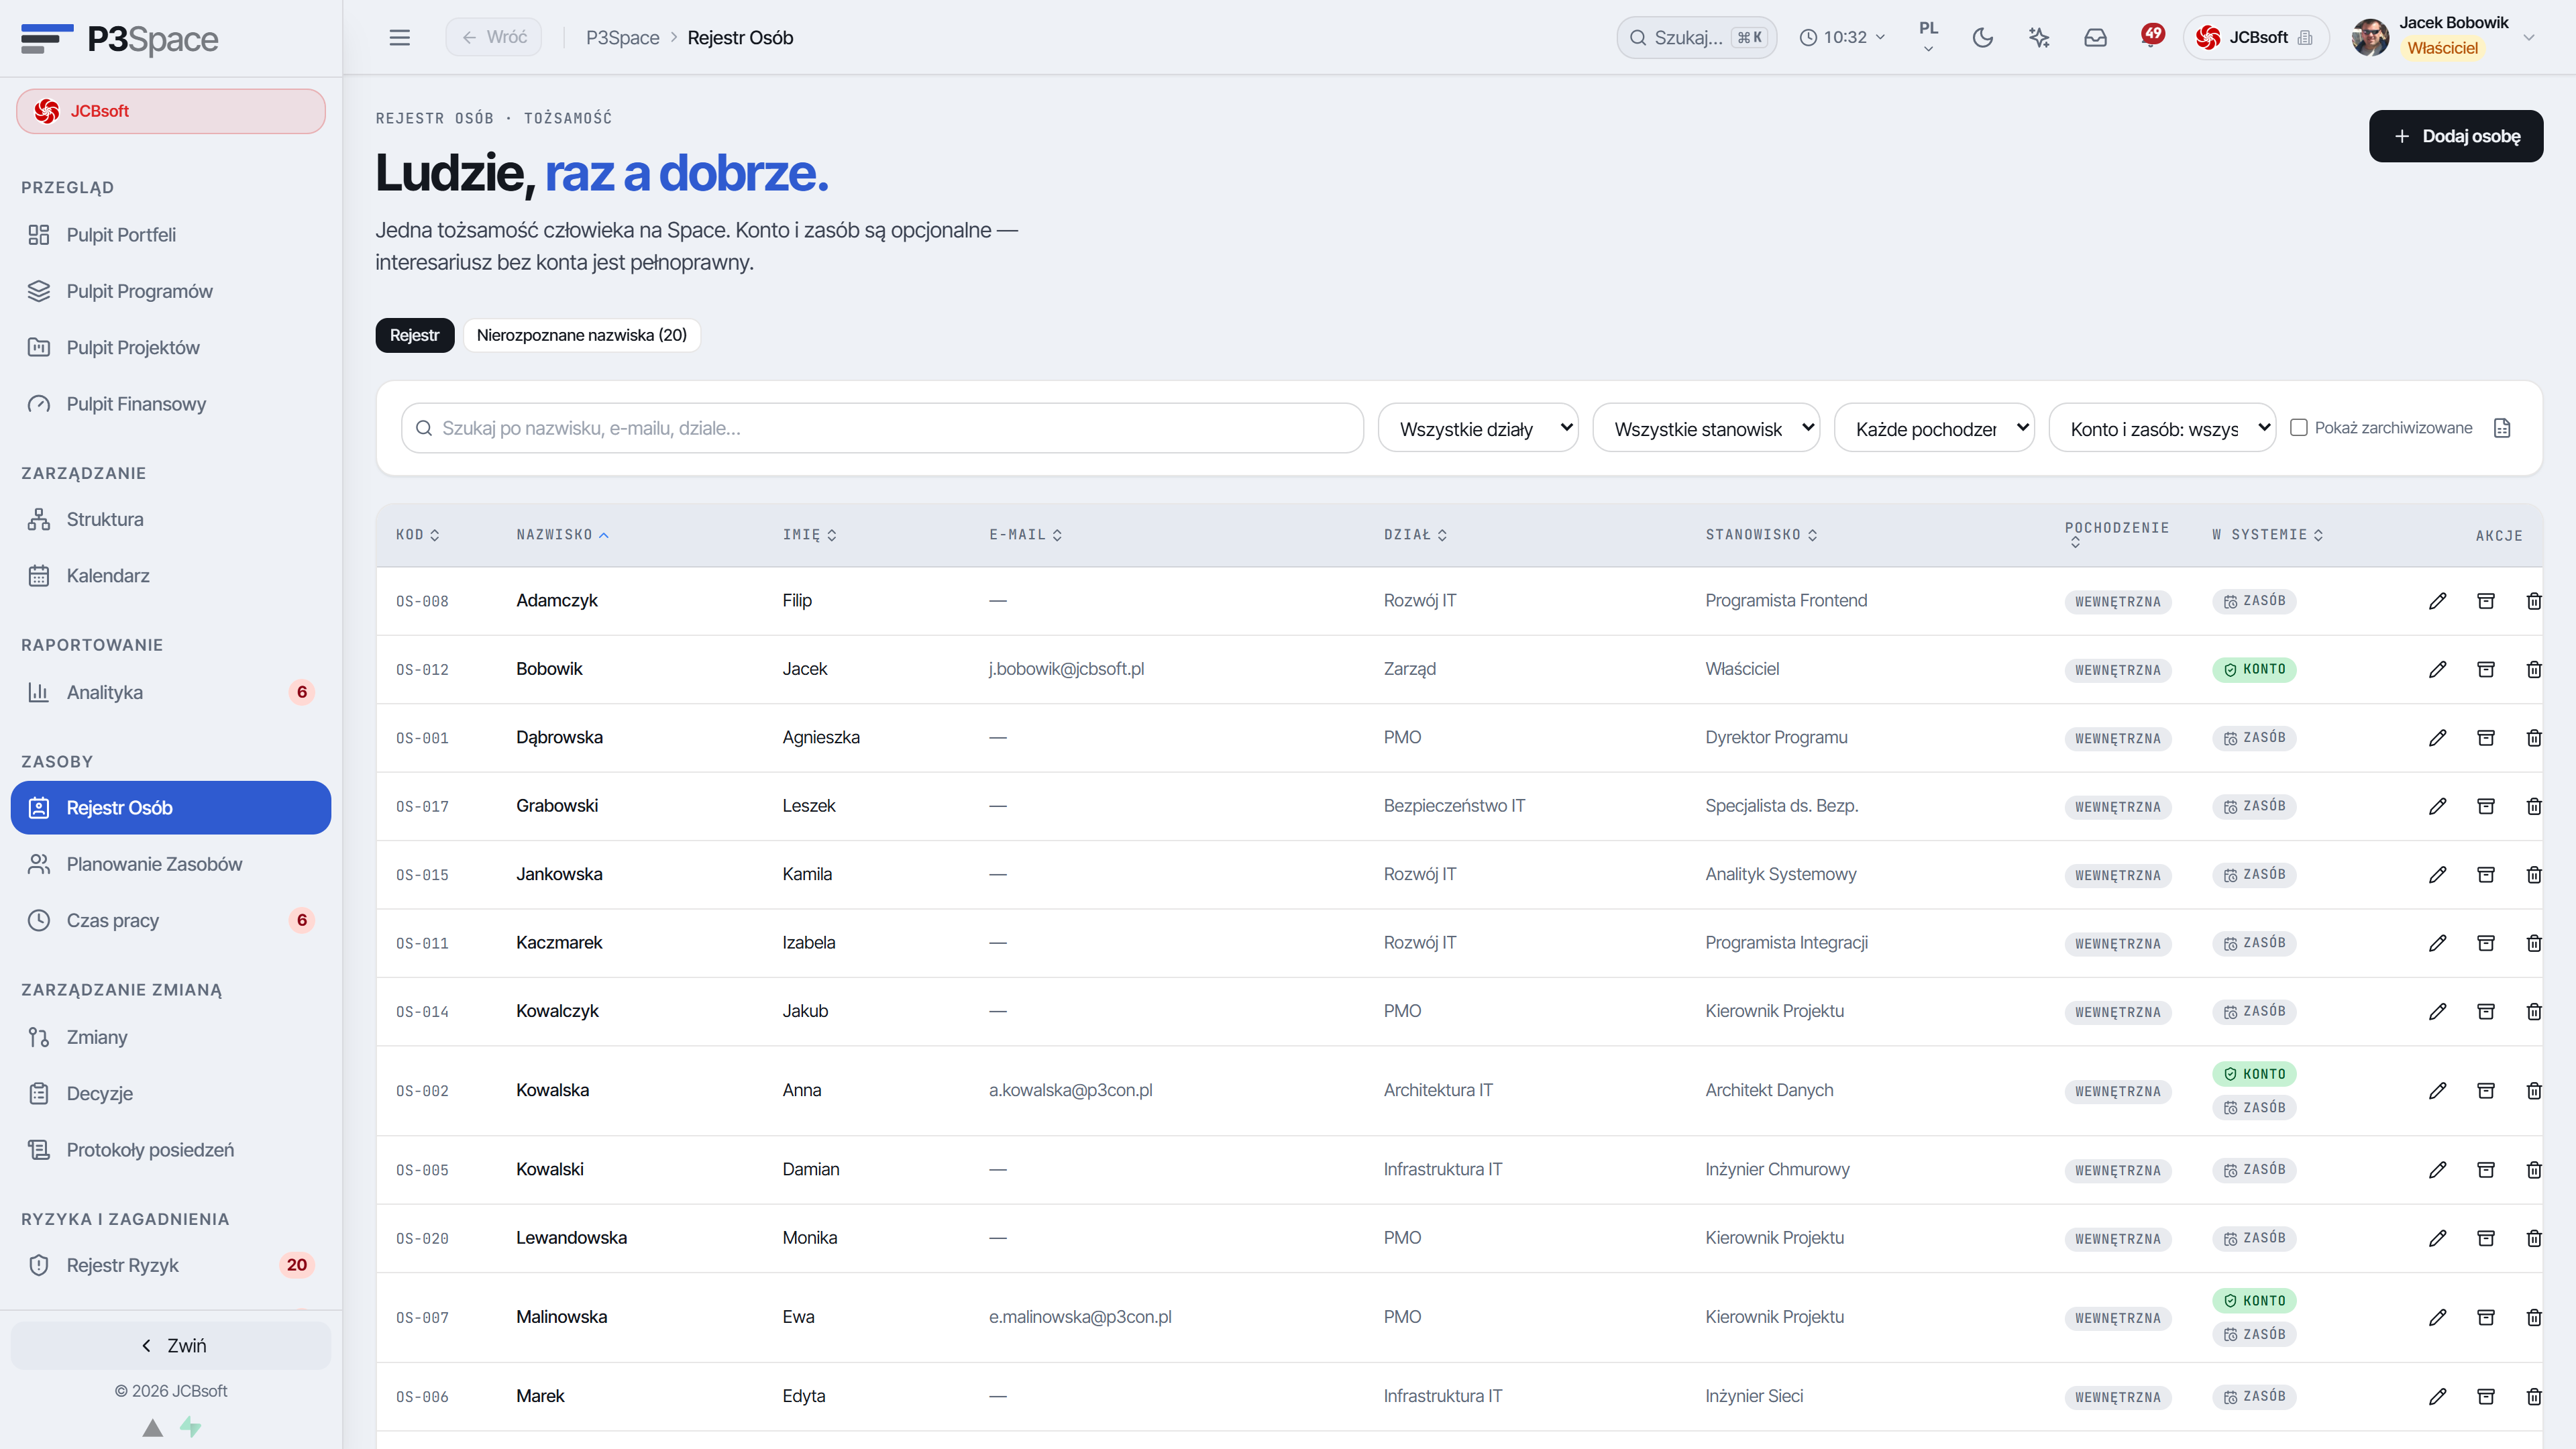Open Analityka in the sidebar
The image size is (2576, 1449).
pos(170,692)
